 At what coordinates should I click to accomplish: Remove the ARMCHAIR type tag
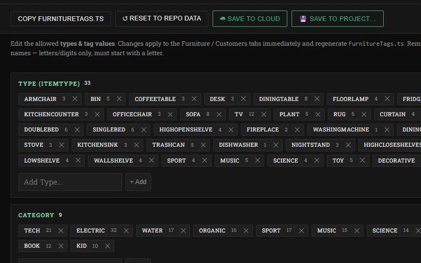click(x=75, y=99)
